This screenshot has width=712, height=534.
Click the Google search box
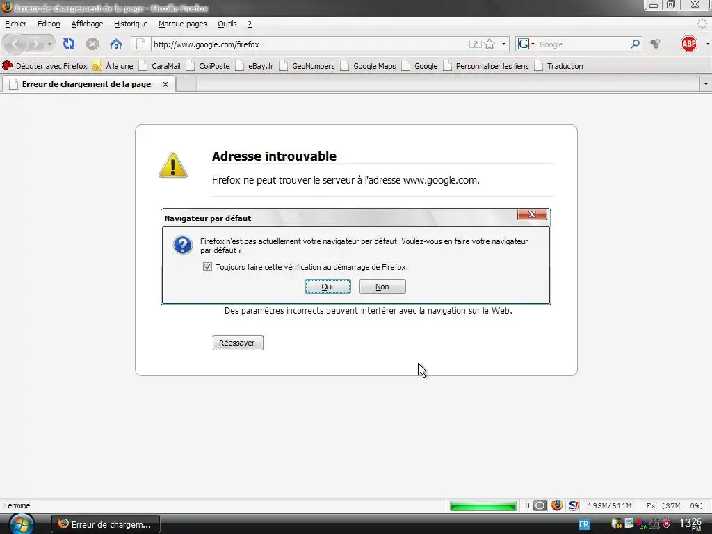[x=583, y=44]
